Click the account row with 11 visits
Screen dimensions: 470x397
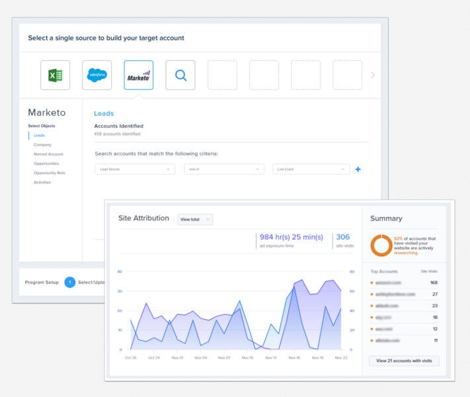(x=404, y=341)
